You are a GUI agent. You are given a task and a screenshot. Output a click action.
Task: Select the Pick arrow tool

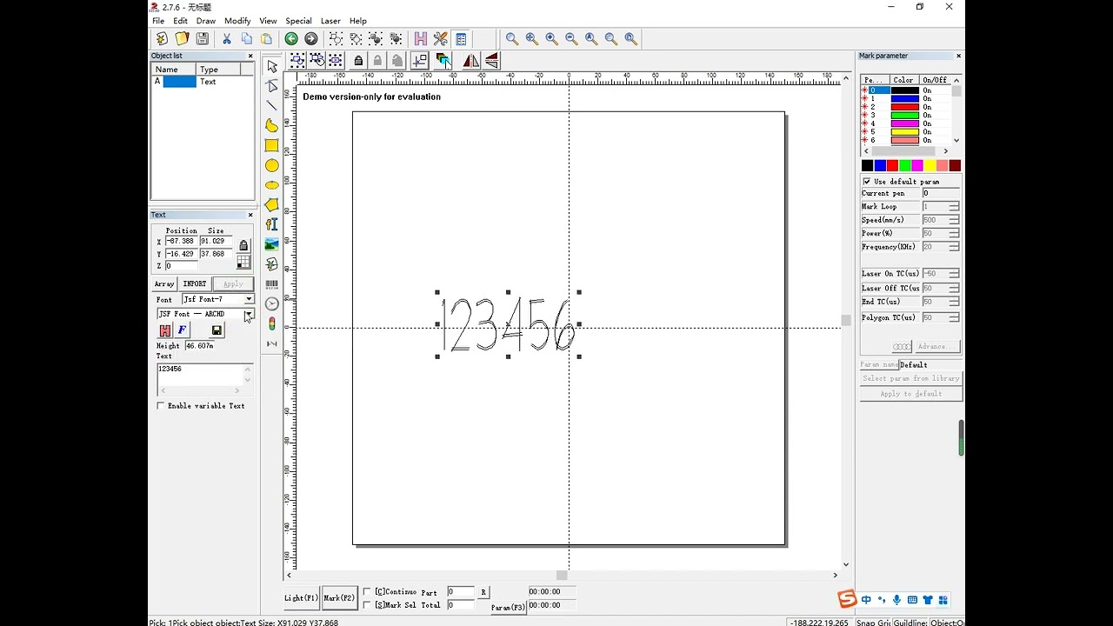click(x=272, y=66)
